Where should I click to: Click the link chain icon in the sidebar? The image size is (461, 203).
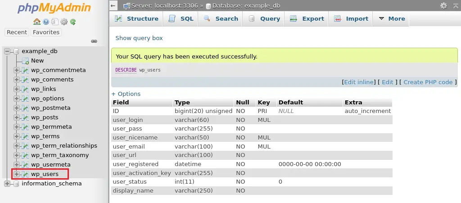point(94,41)
